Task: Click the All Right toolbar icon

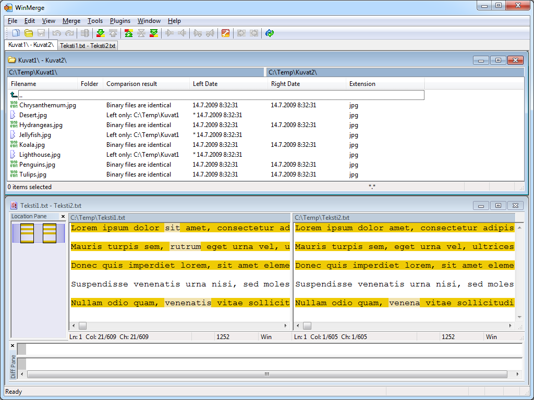Action: [x=241, y=33]
